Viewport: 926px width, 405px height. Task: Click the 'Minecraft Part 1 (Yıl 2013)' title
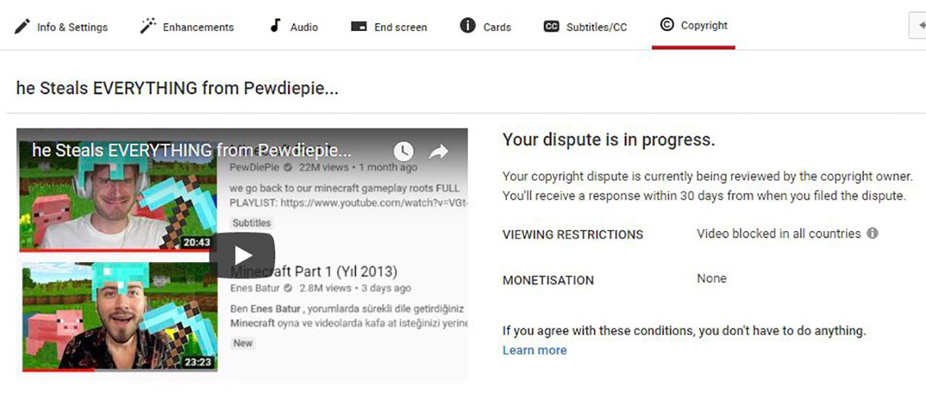314,271
